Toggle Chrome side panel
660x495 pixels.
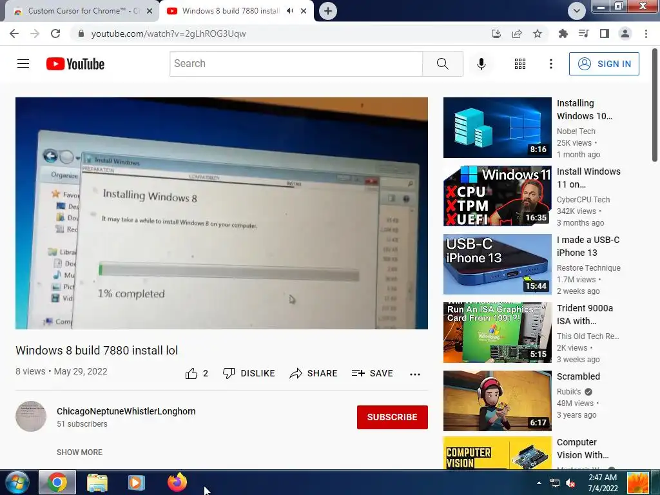click(x=605, y=34)
